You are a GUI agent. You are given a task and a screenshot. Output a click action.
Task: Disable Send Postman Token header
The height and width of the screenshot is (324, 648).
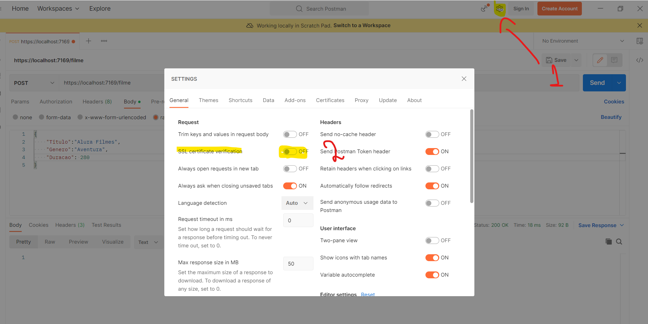point(432,152)
